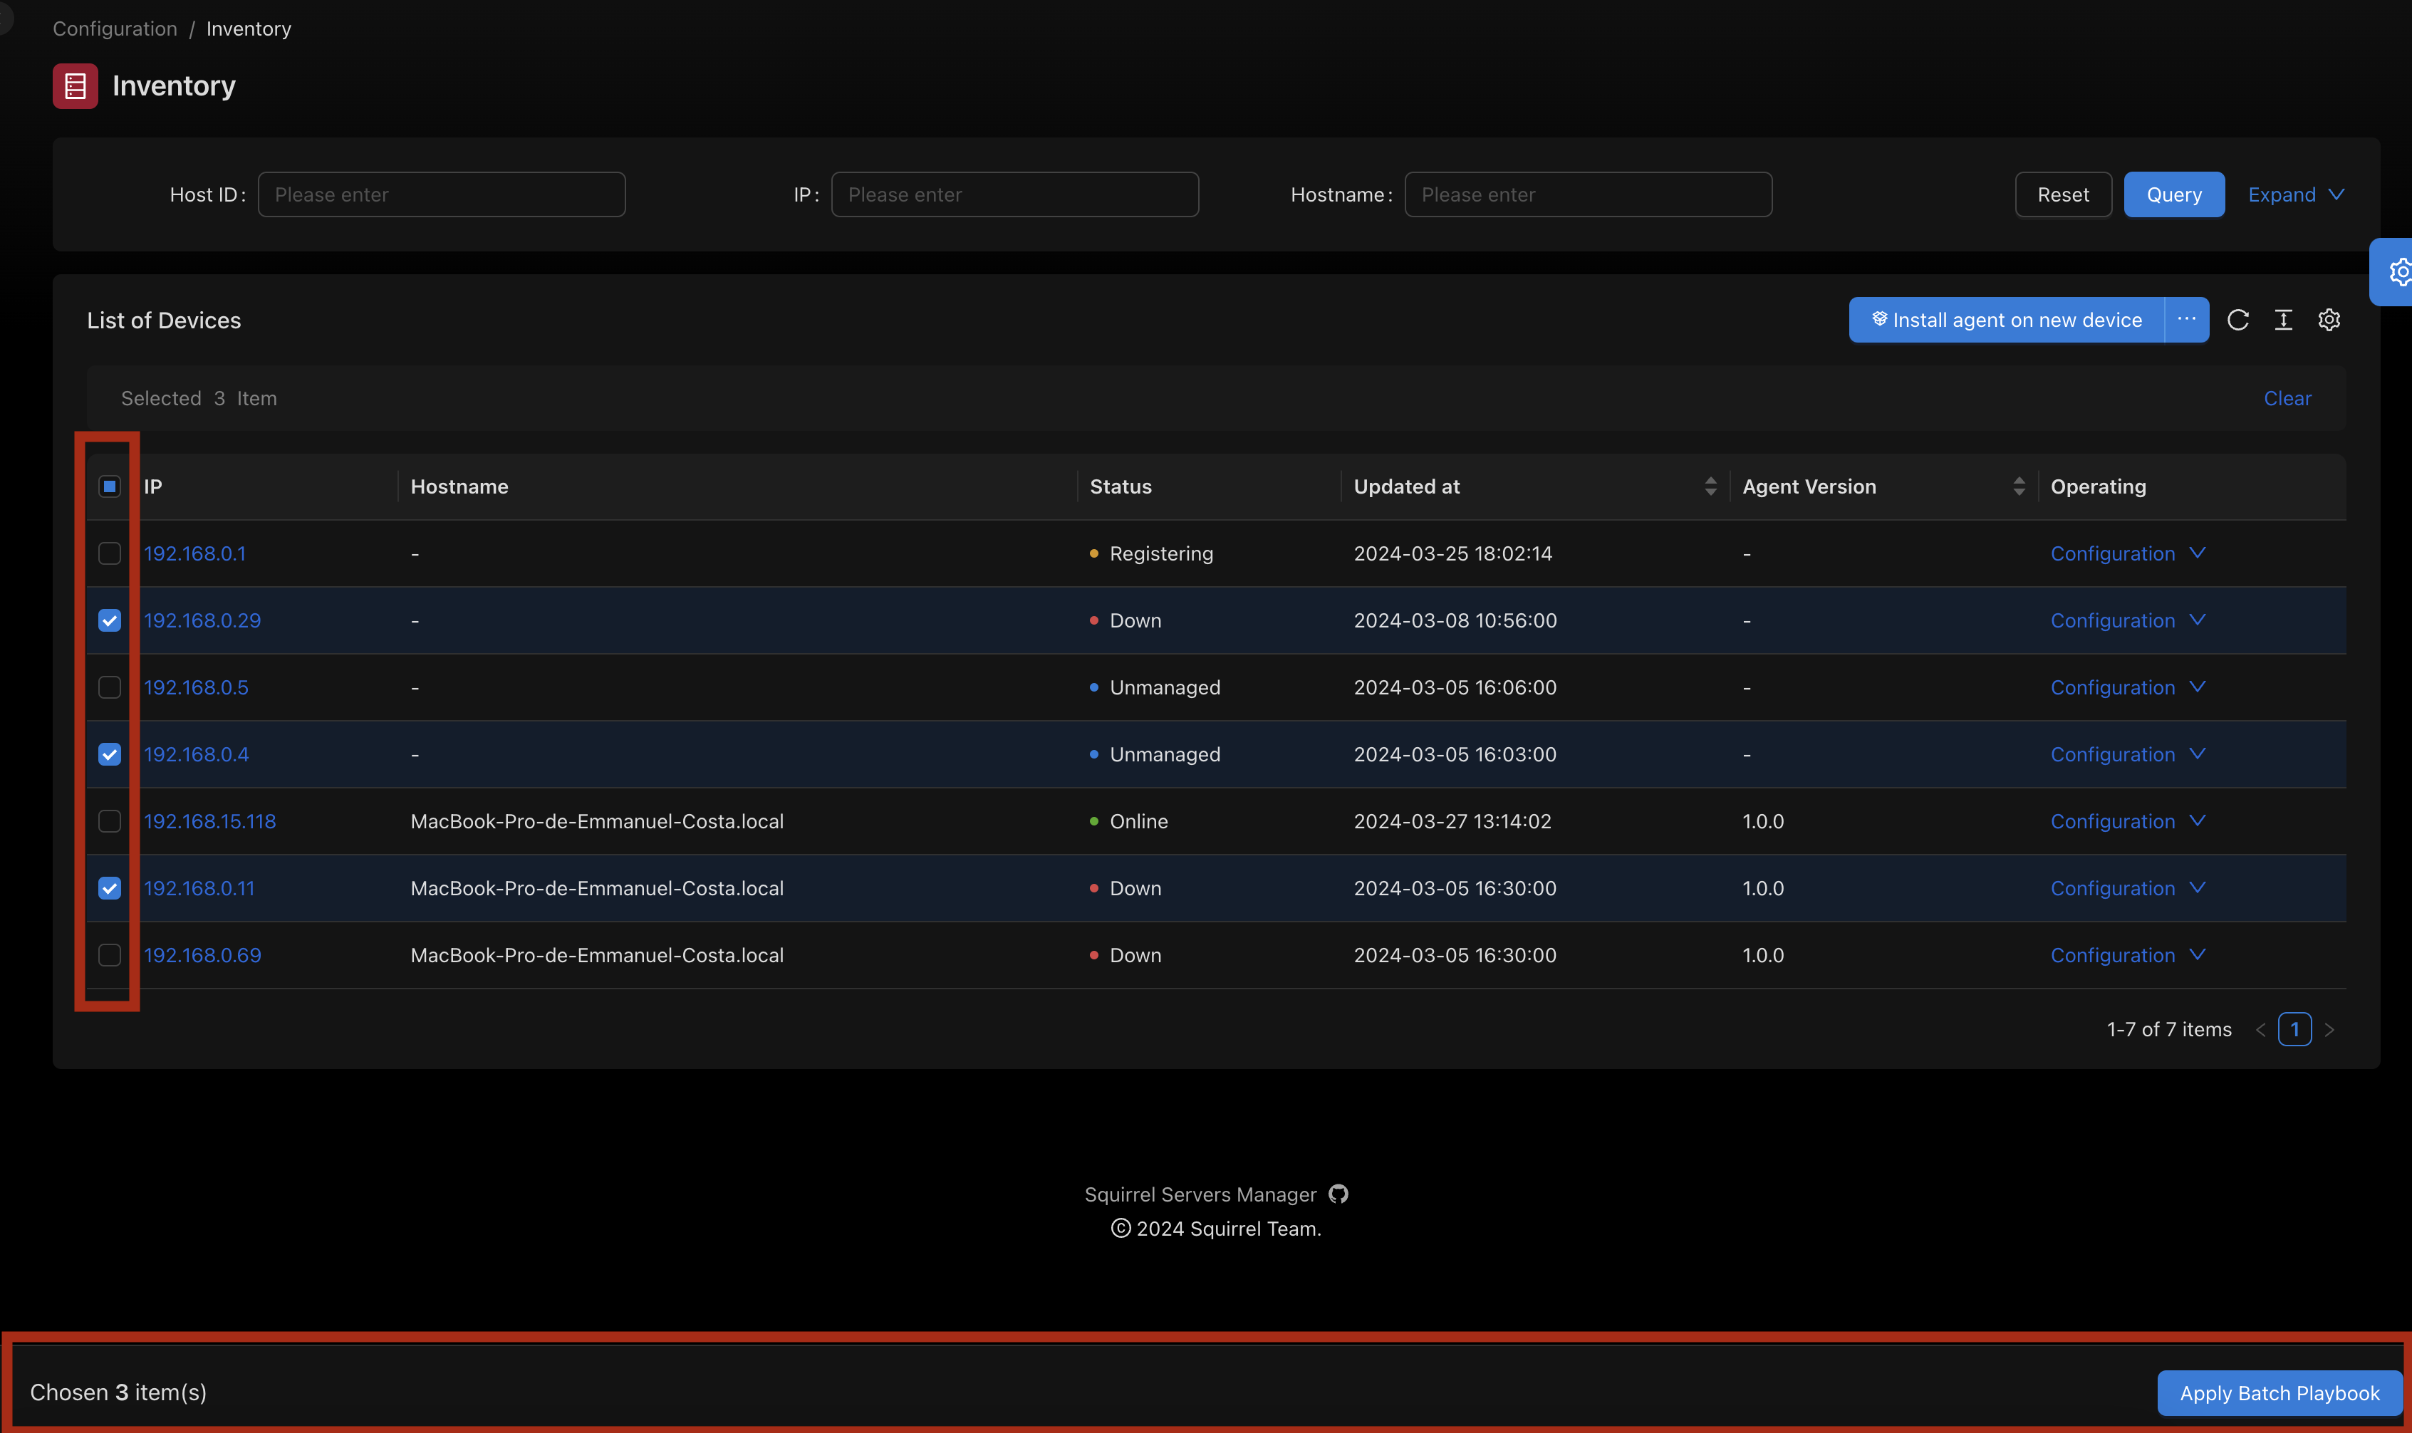
Task: Open Configuration dropdown arrow for 192.168.0.69
Action: point(2197,954)
